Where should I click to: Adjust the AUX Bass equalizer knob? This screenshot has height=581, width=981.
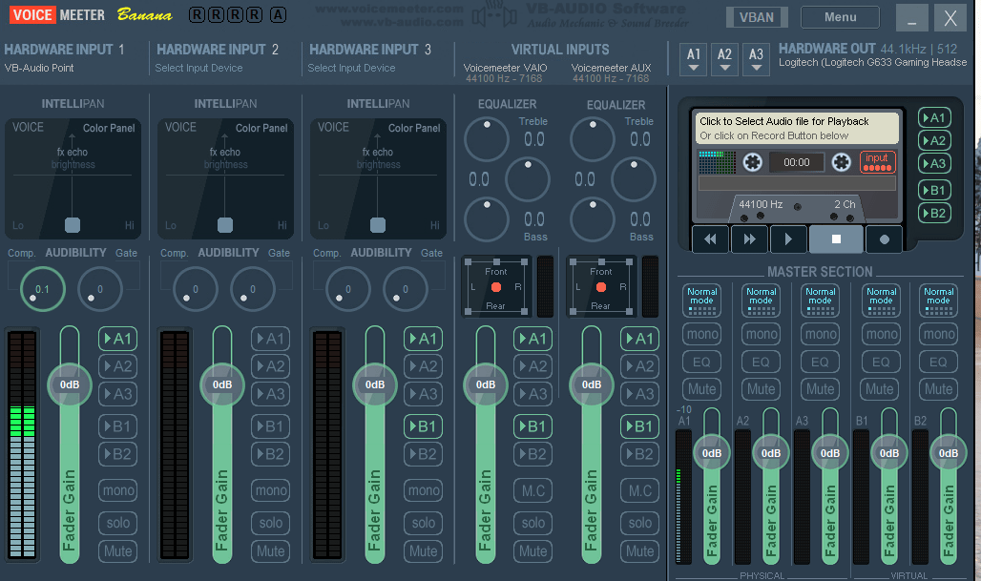tap(592, 218)
